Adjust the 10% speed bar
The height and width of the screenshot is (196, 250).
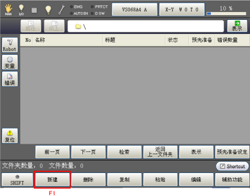pos(226,14)
